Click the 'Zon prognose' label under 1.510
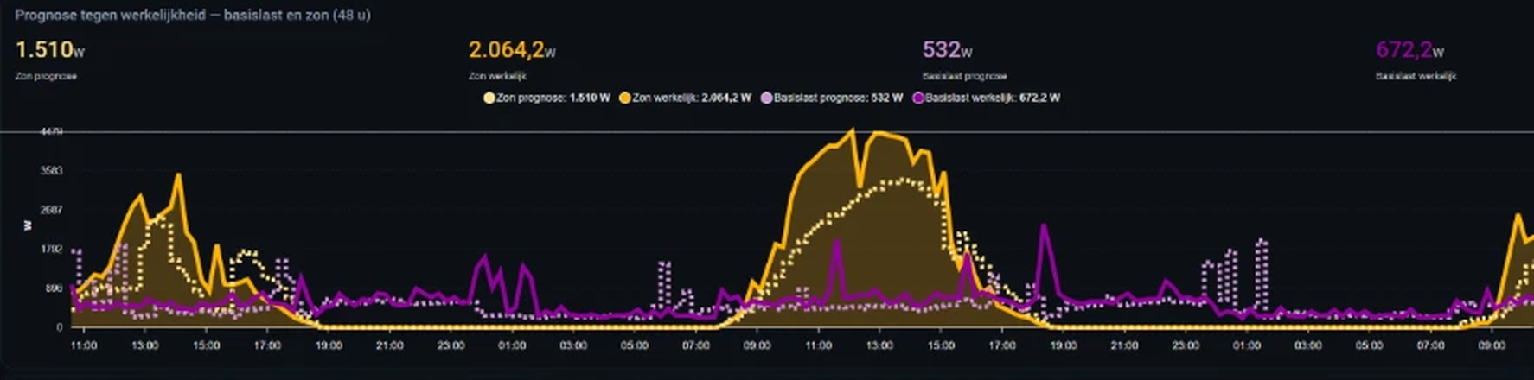The height and width of the screenshot is (380, 1534). coord(46,76)
